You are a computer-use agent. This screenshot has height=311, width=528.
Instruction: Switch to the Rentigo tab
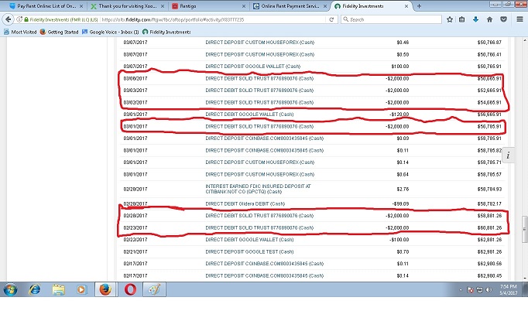click(x=208, y=6)
